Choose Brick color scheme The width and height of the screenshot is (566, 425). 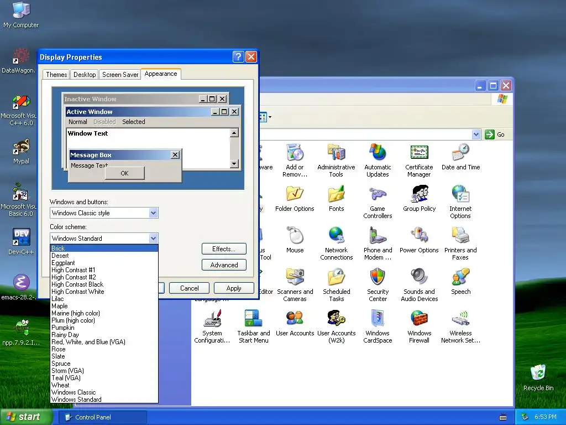(x=104, y=248)
